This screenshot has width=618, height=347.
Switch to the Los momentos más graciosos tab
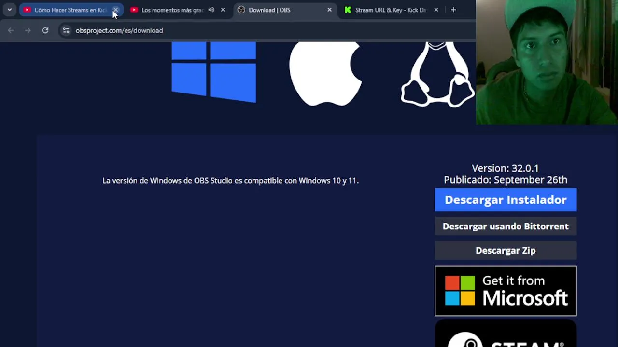pos(172,10)
